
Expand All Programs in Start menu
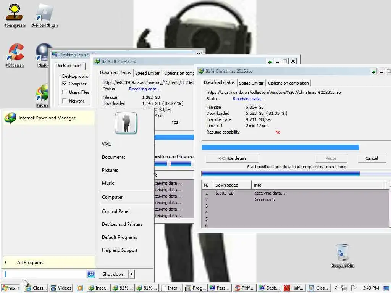tap(49, 262)
